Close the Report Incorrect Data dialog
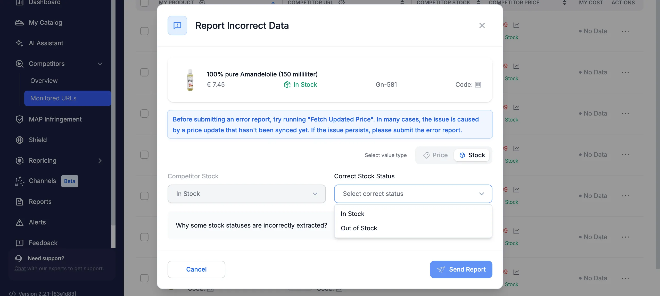The image size is (660, 296). (x=482, y=25)
